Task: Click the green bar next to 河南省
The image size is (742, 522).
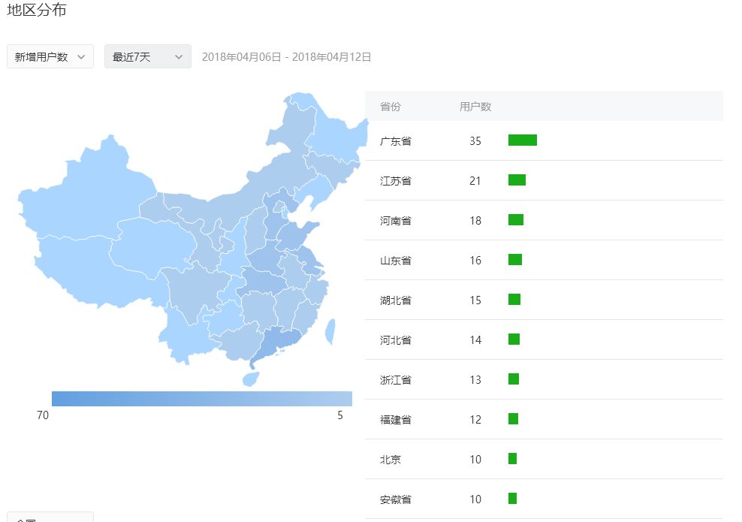Action: tap(515, 220)
